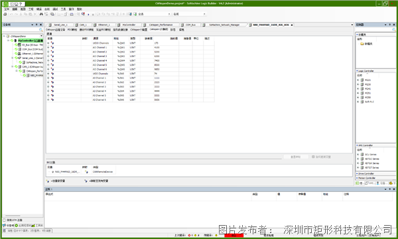Click the %QW1 address cell
This screenshot has width=398, height=239.
pos(121,48)
